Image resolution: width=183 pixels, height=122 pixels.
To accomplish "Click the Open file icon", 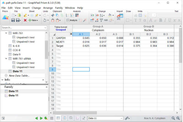I will (x=19, y=15).
